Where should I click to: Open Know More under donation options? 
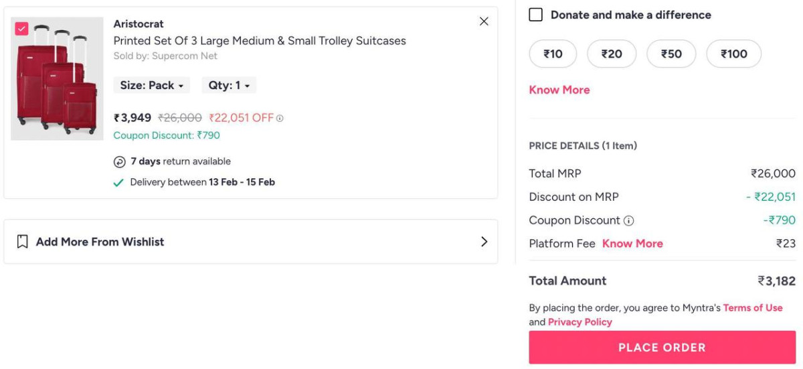coord(559,90)
